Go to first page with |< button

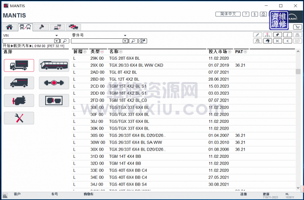click(277, 41)
